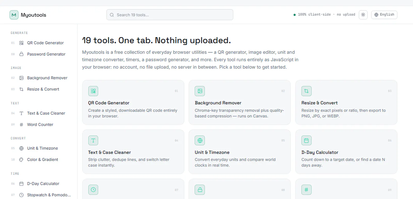Click the padlock icon on card 08
Viewport: 413px width, 199px height.
200,190
